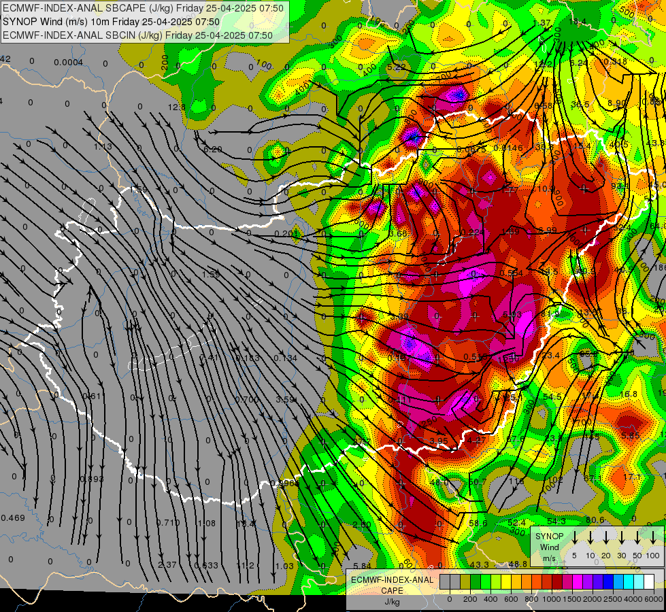
Task: Click the map value 5.84
Action: 362,565
